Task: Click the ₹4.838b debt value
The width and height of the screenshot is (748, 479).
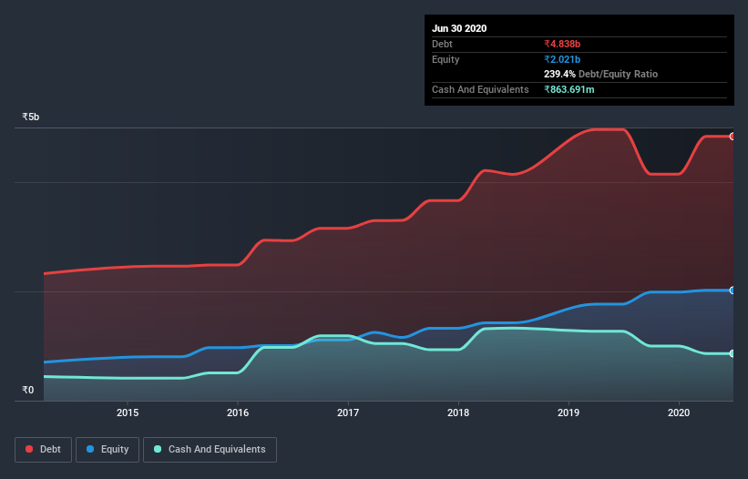Action: click(562, 44)
